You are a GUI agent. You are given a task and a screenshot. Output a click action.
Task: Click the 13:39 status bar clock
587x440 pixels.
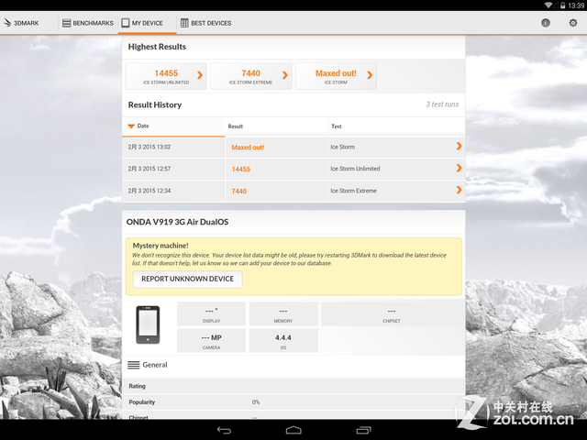point(576,5)
